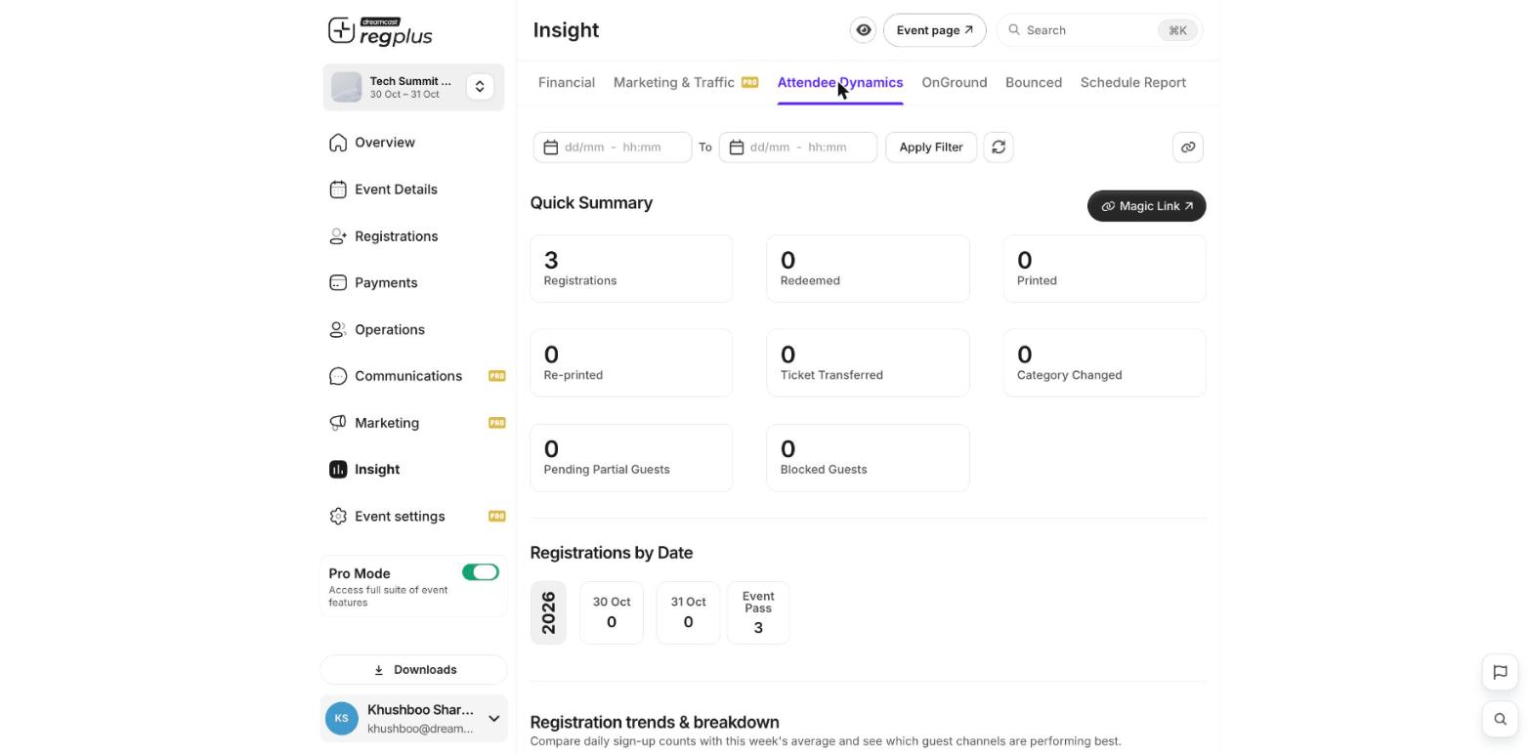The image size is (1532, 754).
Task: Click the start date calendar icon
Action: (551, 147)
